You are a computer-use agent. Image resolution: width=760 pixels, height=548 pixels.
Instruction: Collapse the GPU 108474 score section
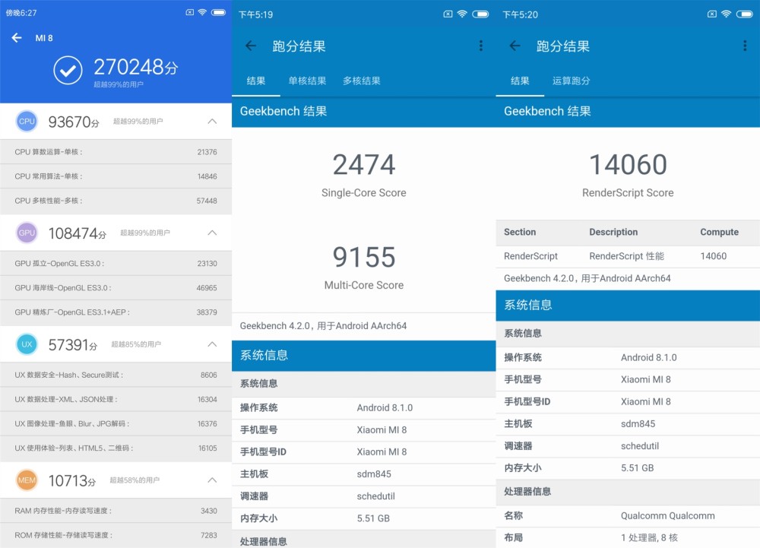212,233
